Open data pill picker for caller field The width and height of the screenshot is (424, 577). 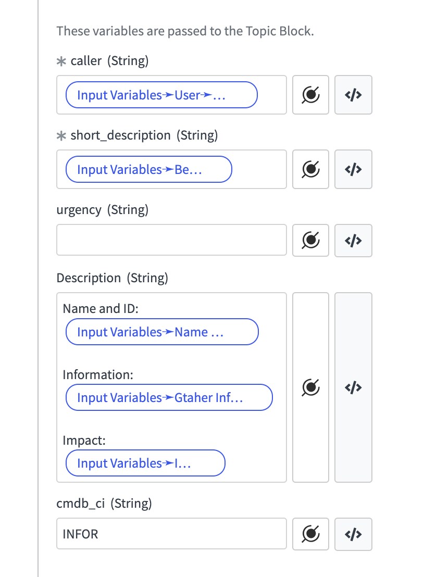(x=310, y=95)
